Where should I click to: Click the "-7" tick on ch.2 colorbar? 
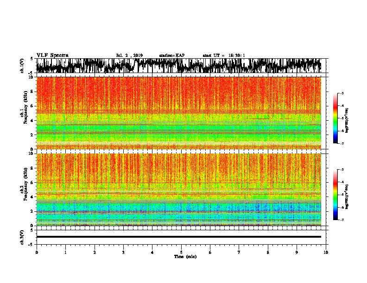pos(342,220)
